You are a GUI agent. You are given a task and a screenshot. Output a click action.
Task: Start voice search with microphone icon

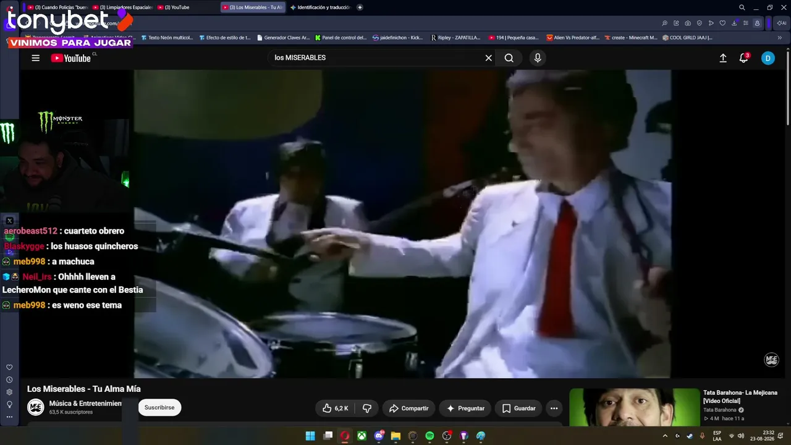click(538, 58)
